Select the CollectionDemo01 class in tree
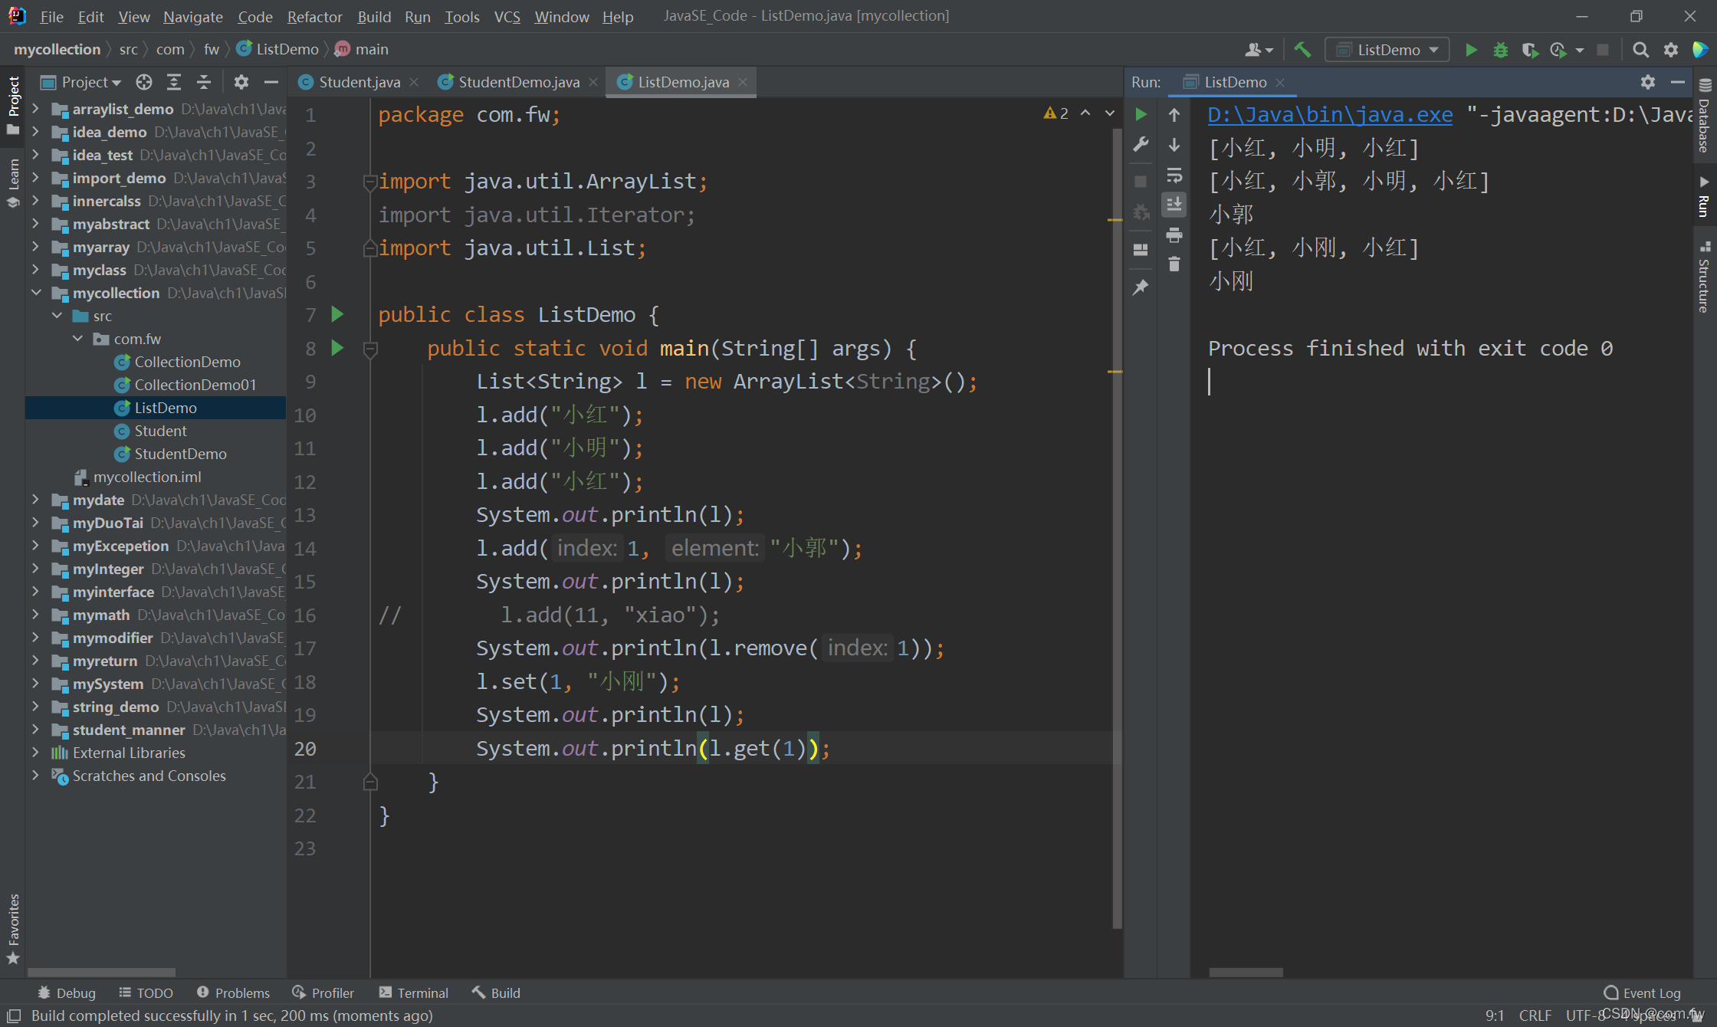The width and height of the screenshot is (1717, 1027). click(195, 385)
